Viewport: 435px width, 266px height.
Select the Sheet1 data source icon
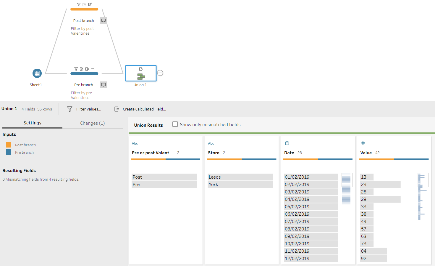point(37,73)
